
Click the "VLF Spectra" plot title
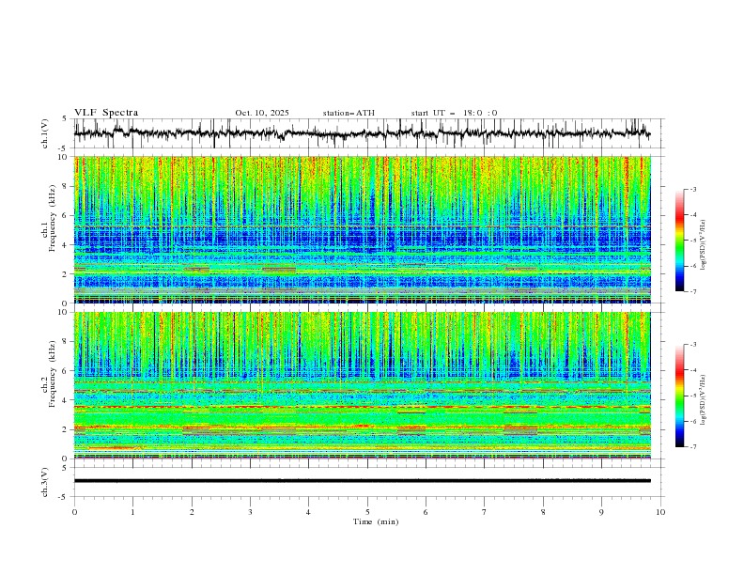click(x=106, y=113)
